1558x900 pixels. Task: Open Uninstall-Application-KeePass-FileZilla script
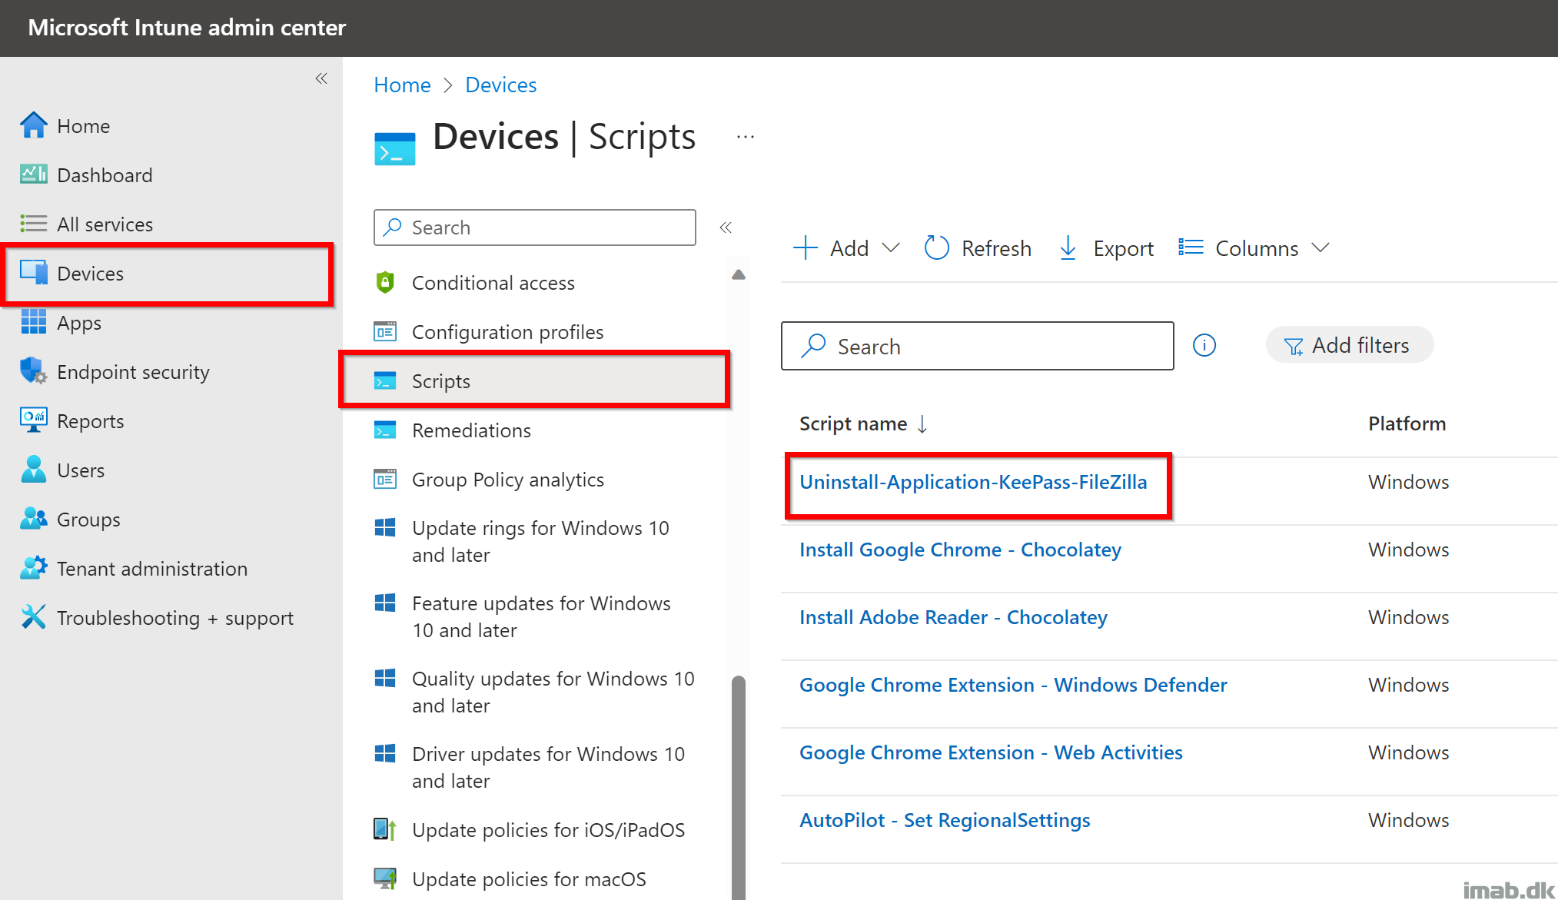pyautogui.click(x=973, y=482)
